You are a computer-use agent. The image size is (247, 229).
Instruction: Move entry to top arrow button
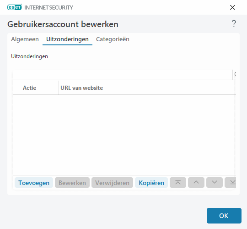[178, 183]
